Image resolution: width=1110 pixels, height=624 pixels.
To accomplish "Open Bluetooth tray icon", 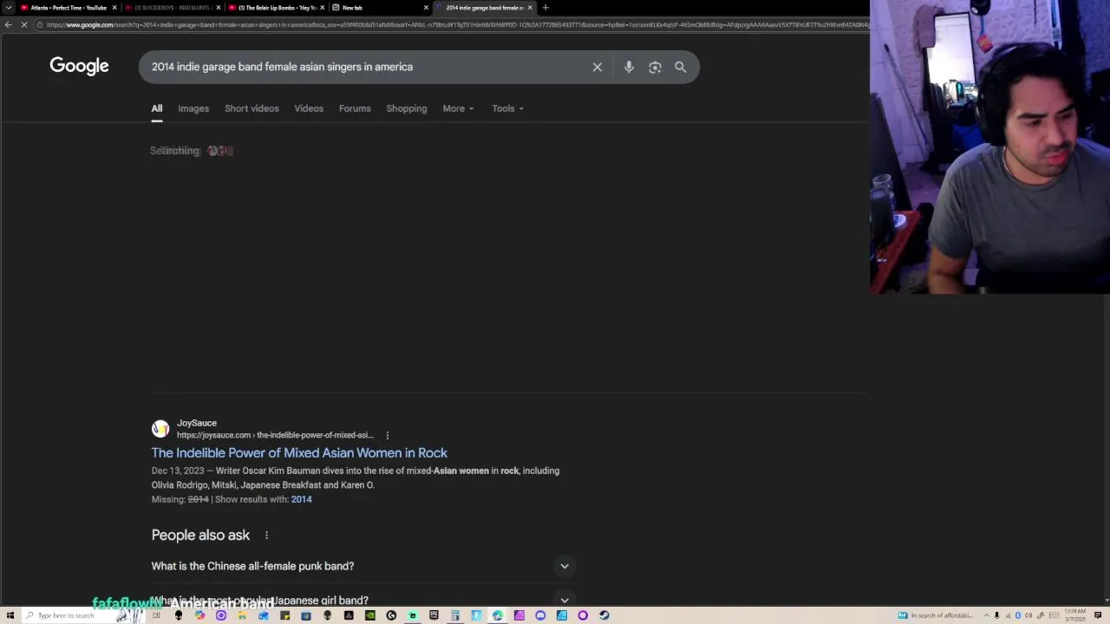I will [x=1018, y=615].
